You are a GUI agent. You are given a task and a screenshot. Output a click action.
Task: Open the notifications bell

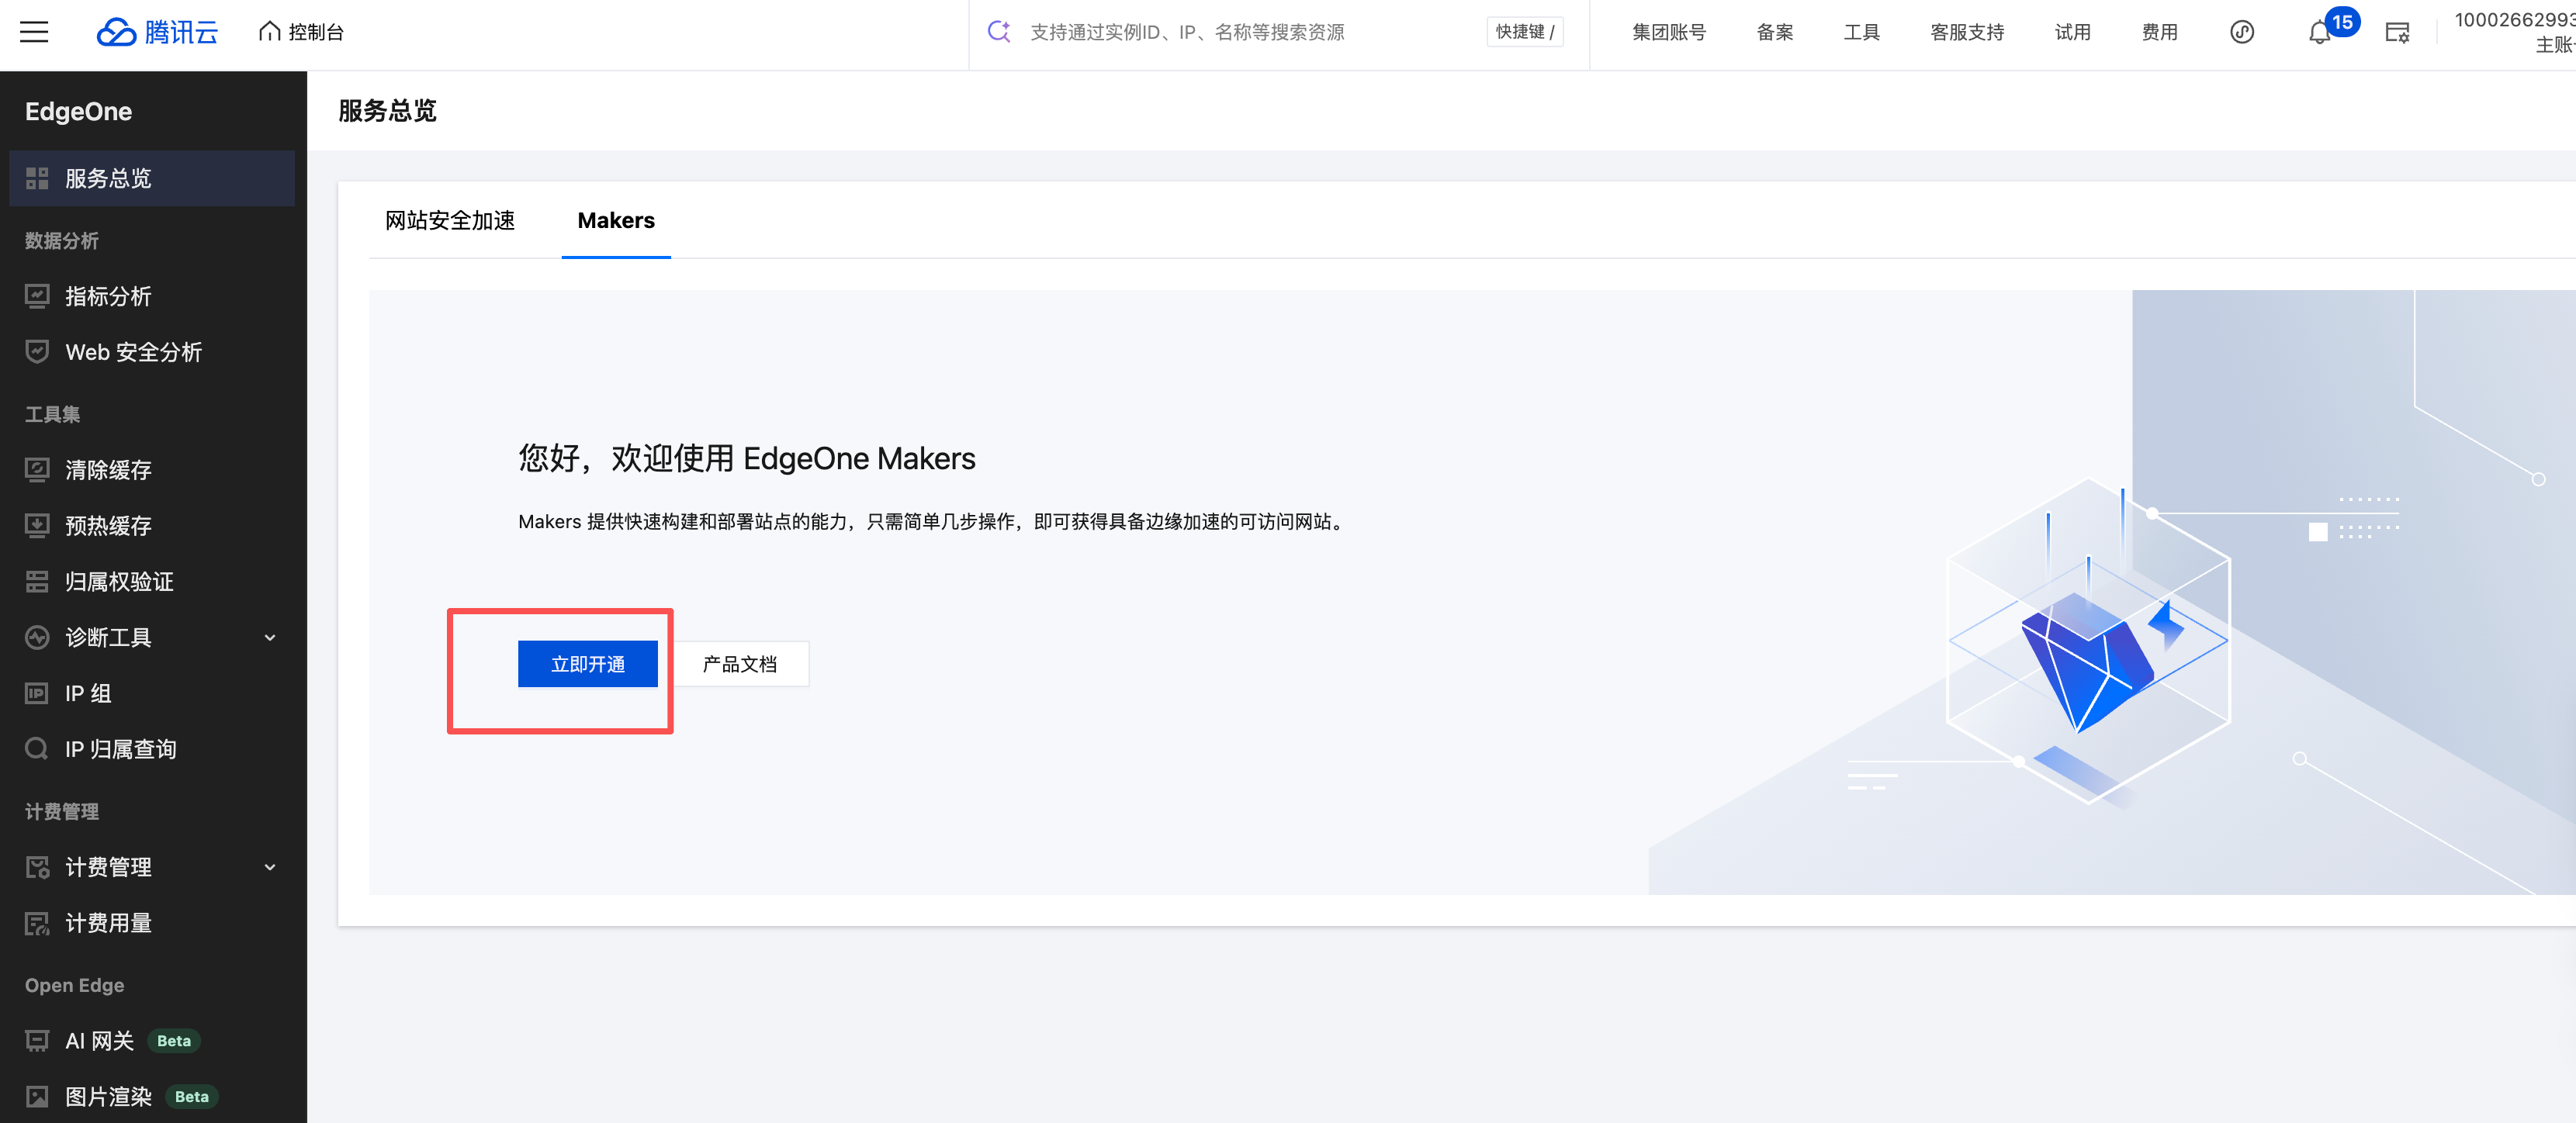tap(2319, 33)
